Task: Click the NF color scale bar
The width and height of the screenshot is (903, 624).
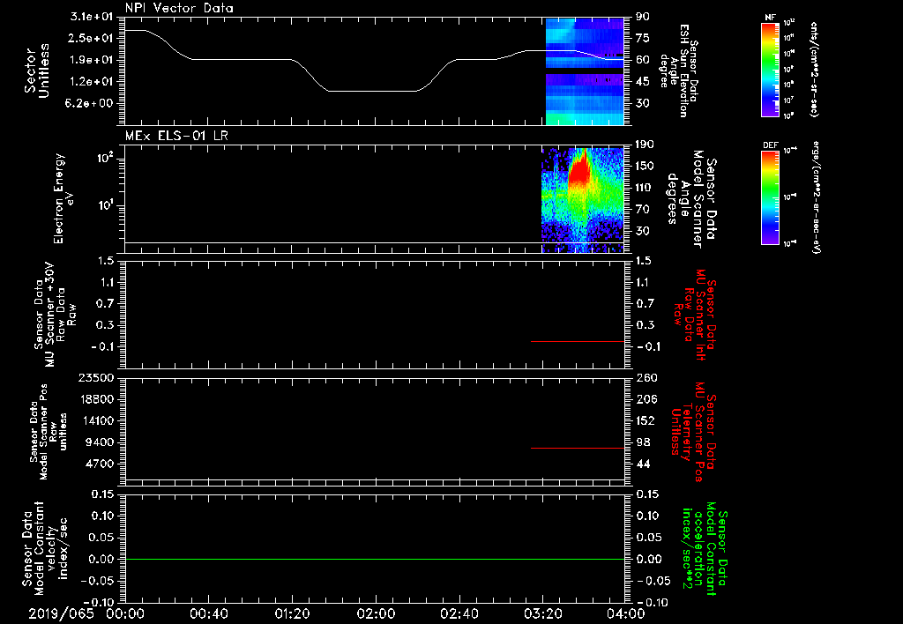Action: click(771, 70)
